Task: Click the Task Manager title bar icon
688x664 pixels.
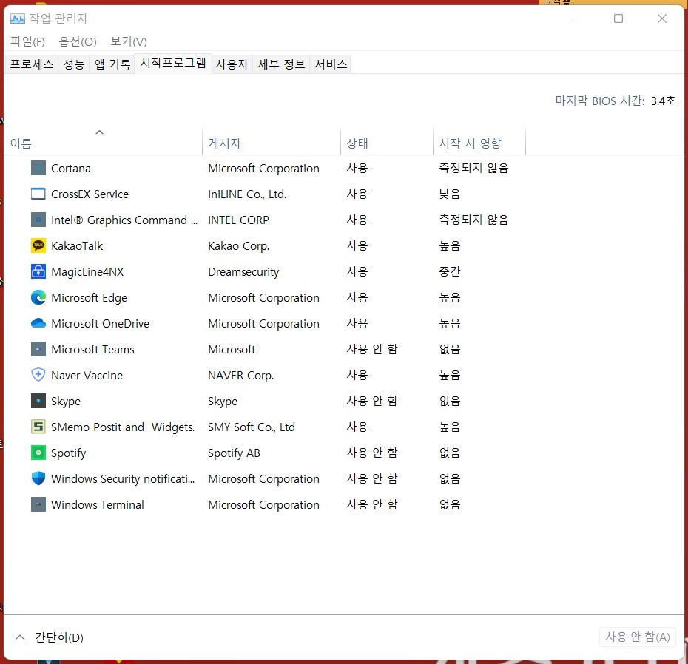Action: tap(18, 18)
